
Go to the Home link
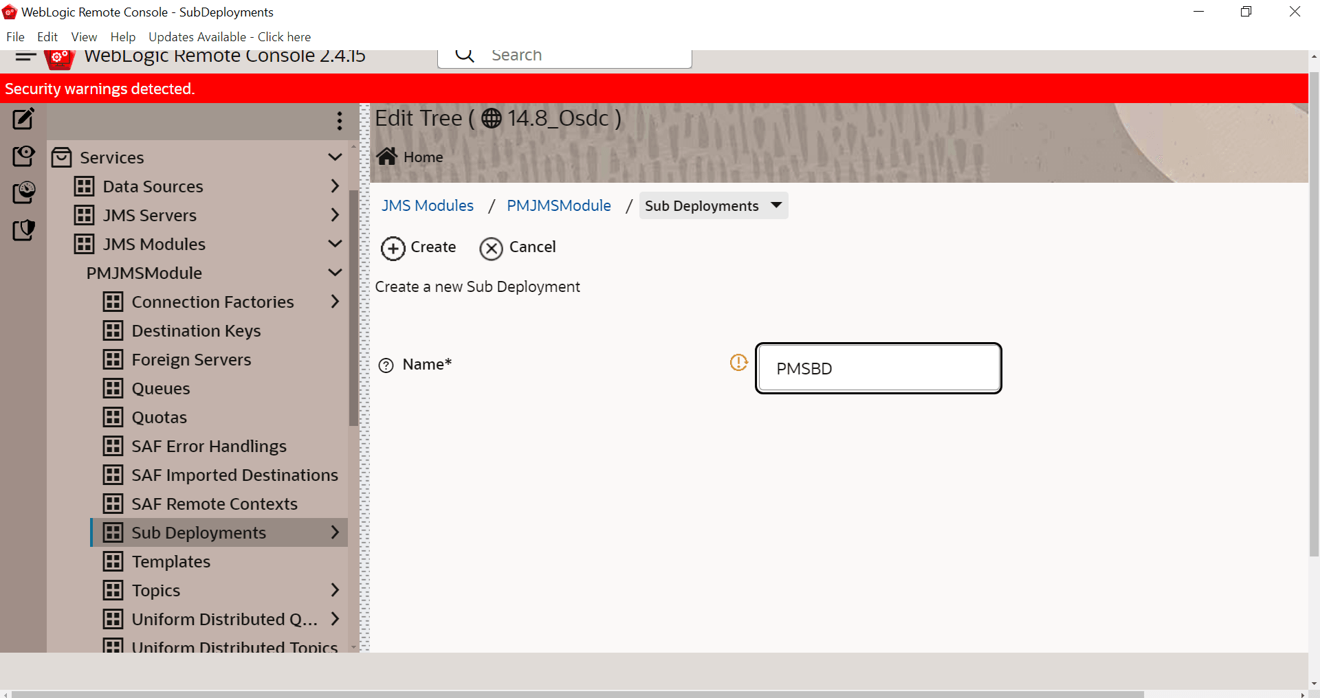click(423, 157)
